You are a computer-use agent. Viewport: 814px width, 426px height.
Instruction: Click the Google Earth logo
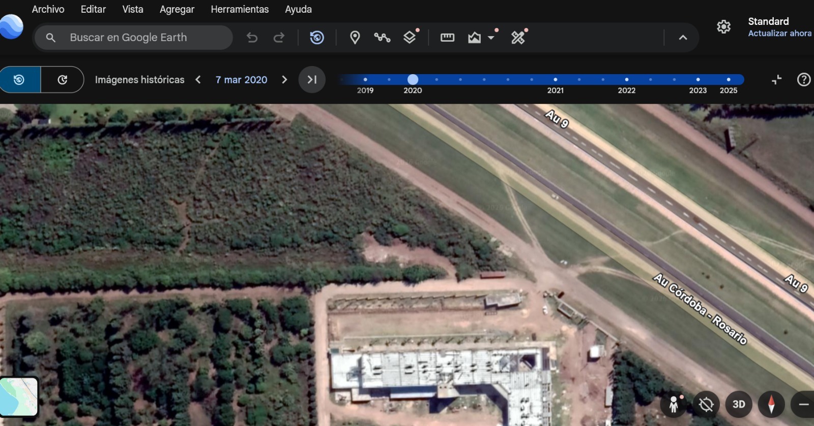tap(11, 27)
